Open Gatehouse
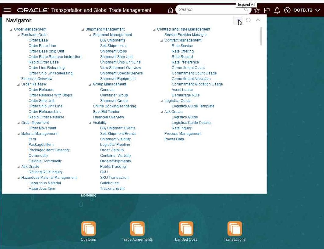324x249 pixels. (109, 183)
